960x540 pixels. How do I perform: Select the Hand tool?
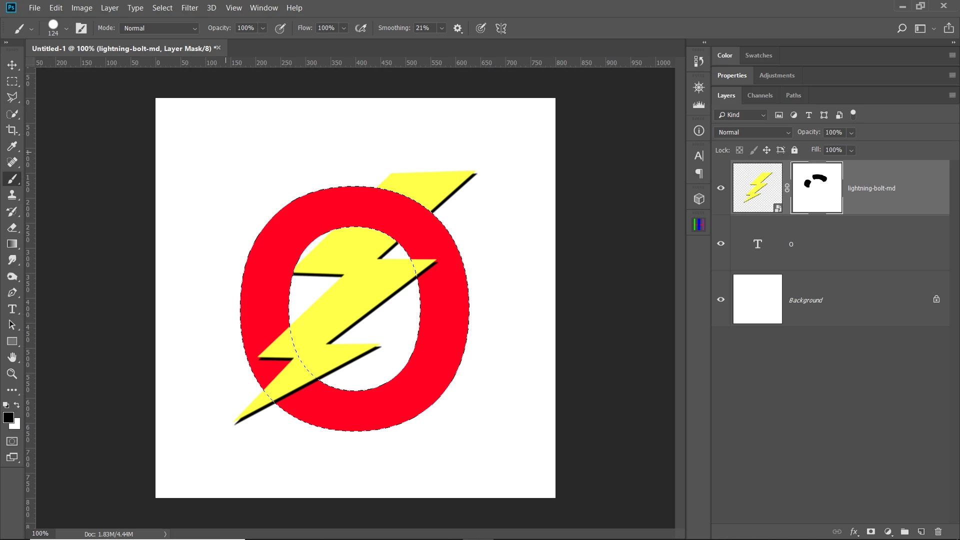tap(12, 357)
